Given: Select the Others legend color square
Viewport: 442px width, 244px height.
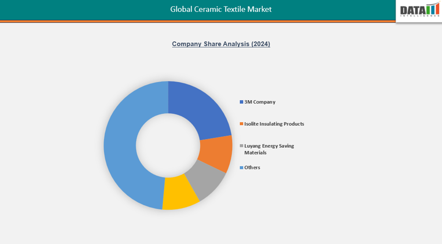Looking at the screenshot, I should [241, 168].
